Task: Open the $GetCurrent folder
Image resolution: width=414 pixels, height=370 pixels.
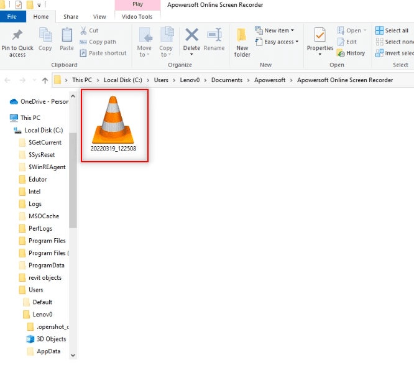Action: [x=40, y=142]
